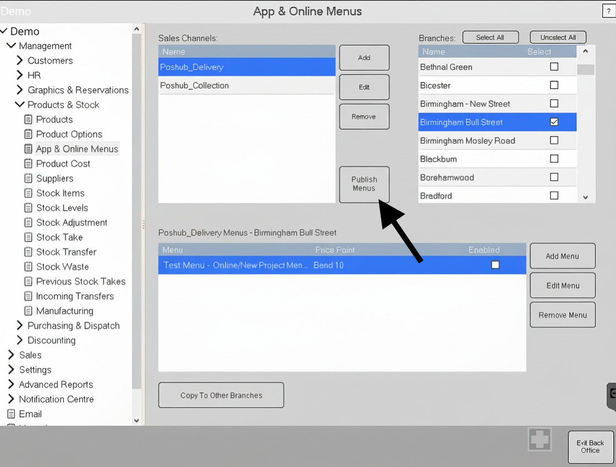
Task: Select the Suppliers icon in the tree
Action: pyautogui.click(x=28, y=178)
